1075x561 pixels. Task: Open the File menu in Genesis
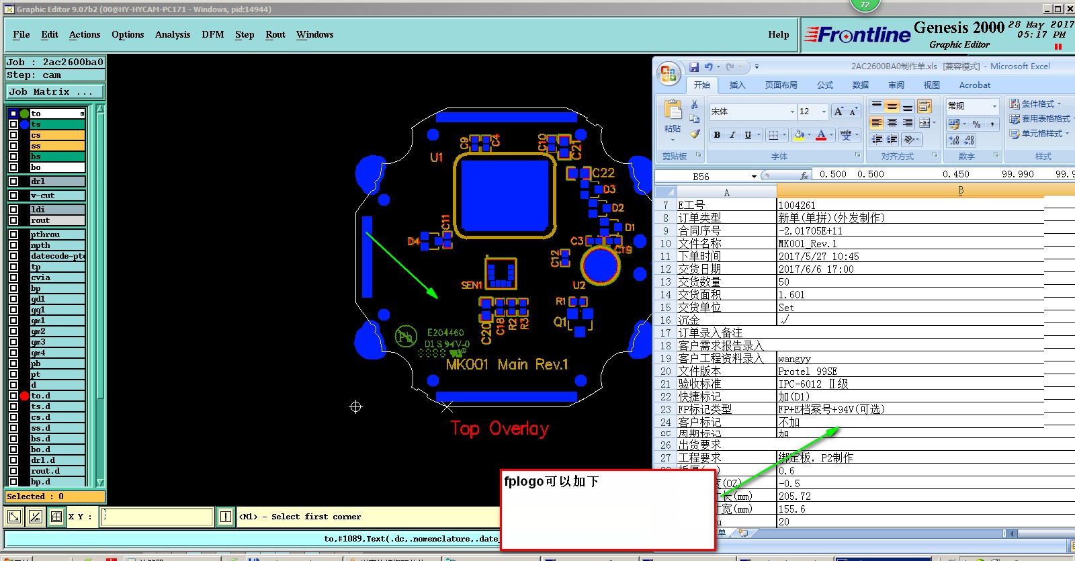pyautogui.click(x=21, y=34)
